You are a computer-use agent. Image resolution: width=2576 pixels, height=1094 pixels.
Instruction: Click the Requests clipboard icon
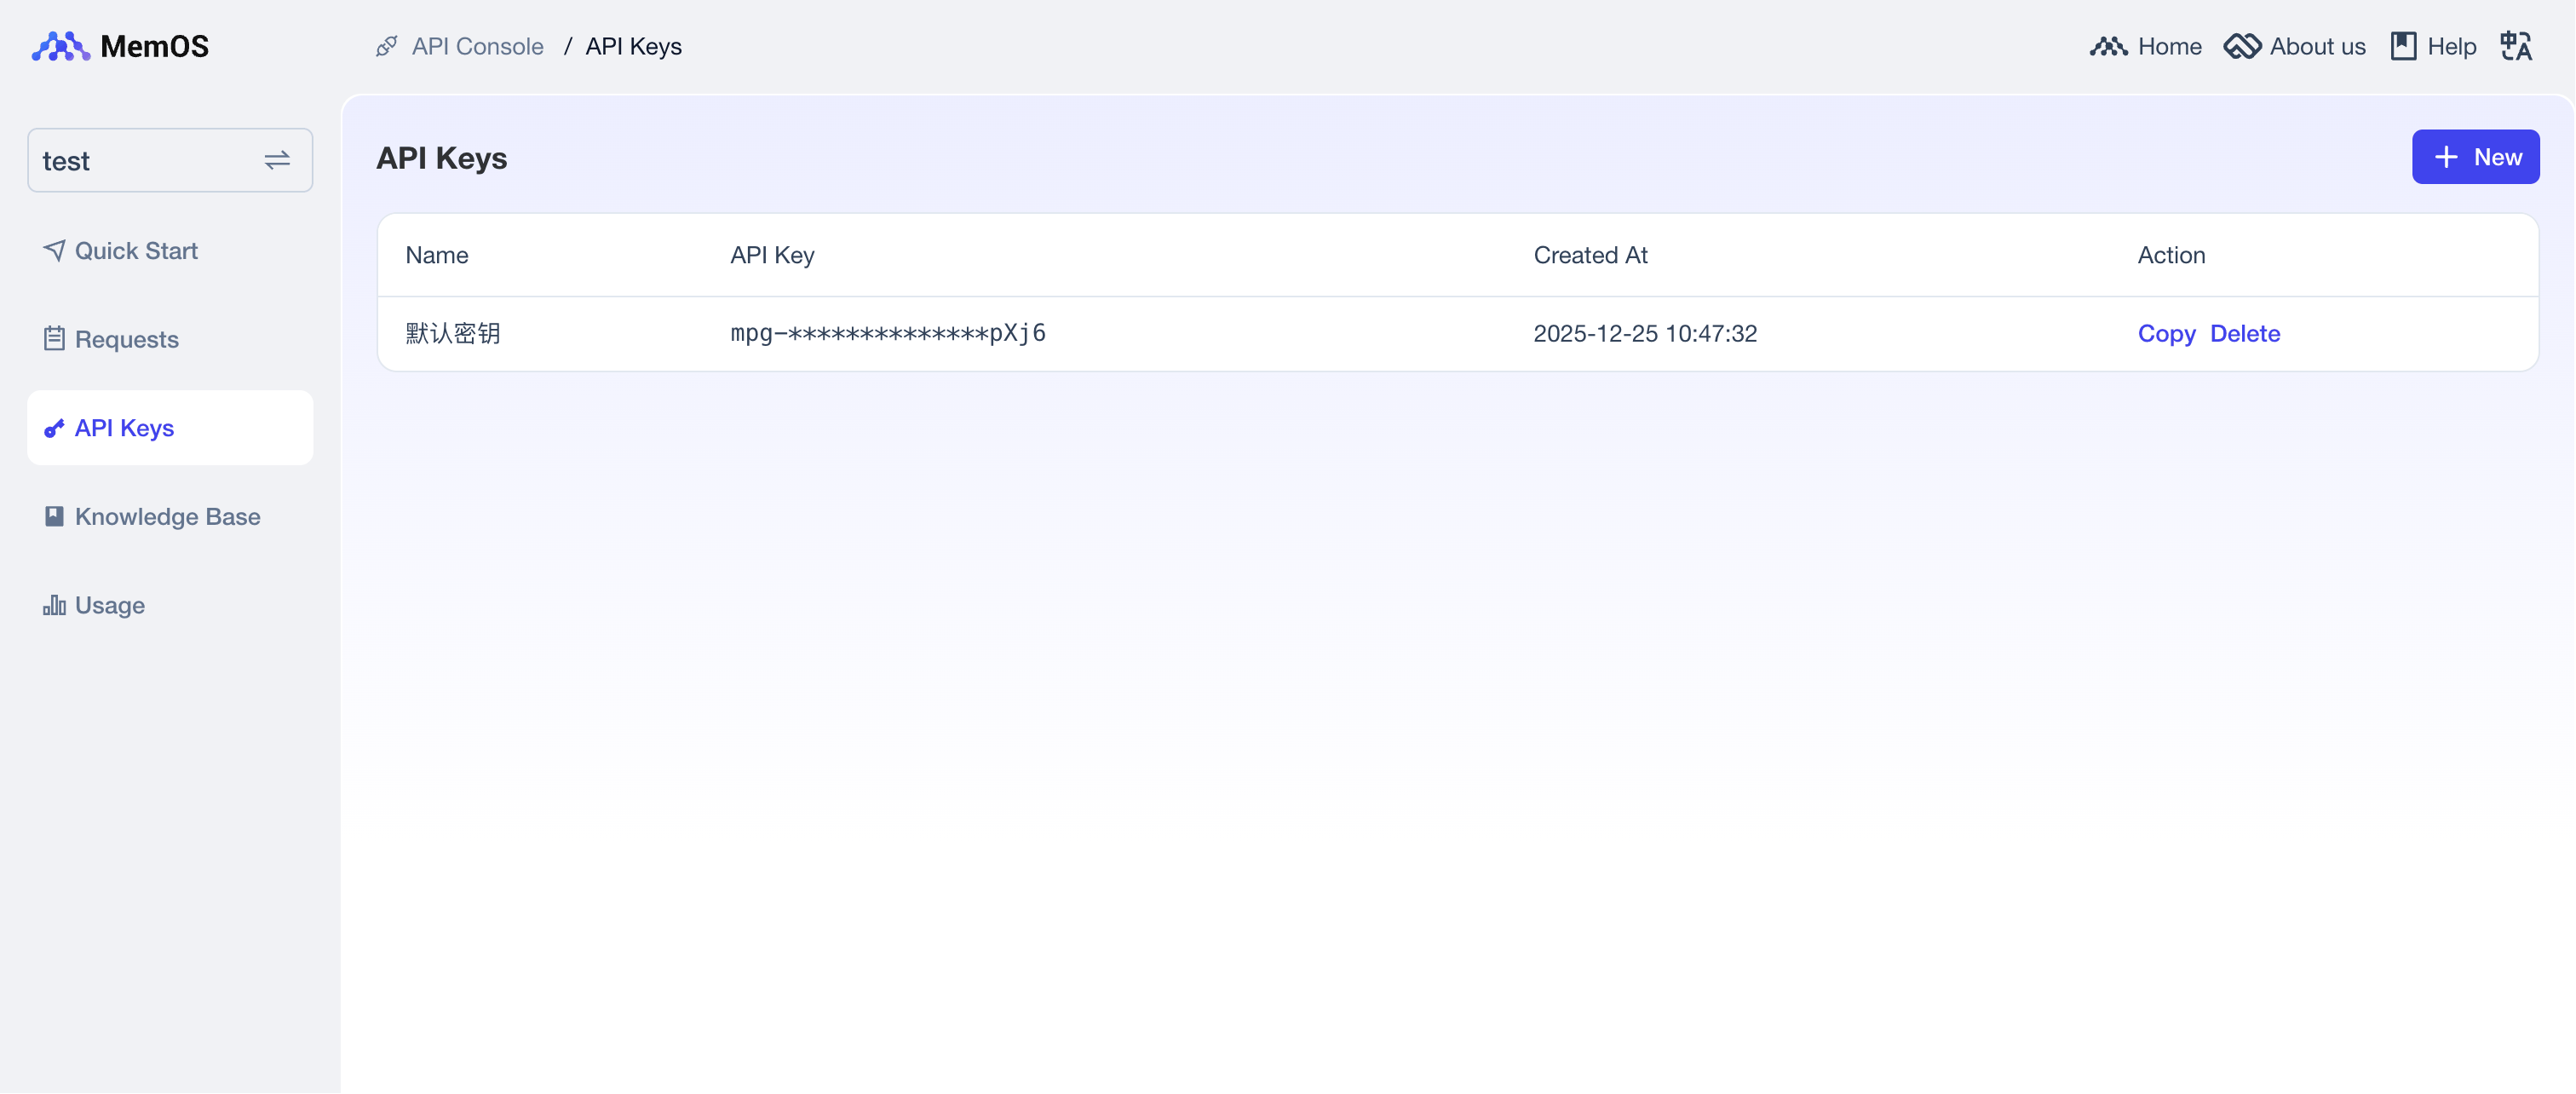54,339
